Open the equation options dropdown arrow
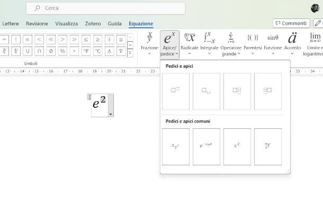Screen dimensions: 323x197 click(111, 115)
